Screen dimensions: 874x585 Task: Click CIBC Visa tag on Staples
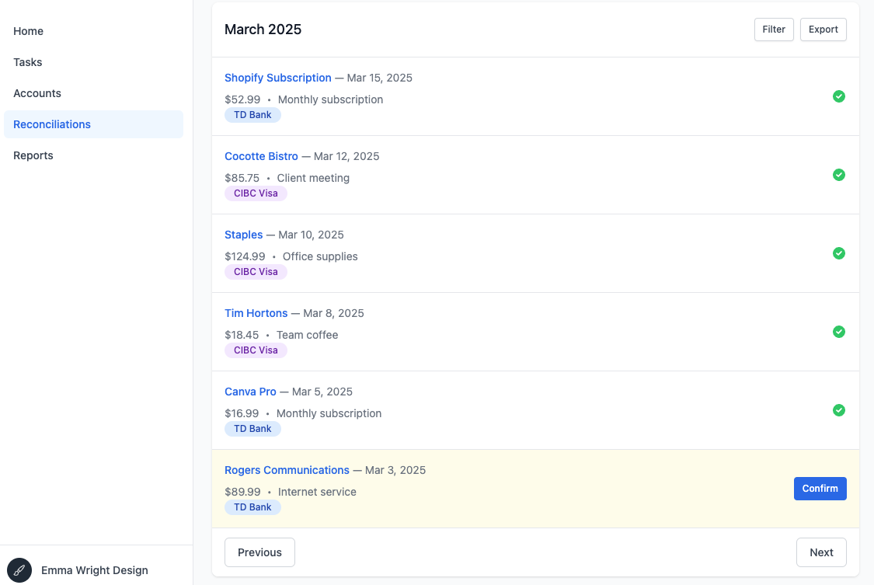(256, 272)
